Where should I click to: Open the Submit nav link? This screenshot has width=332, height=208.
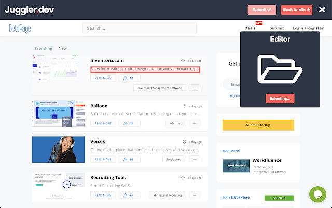[276, 28]
